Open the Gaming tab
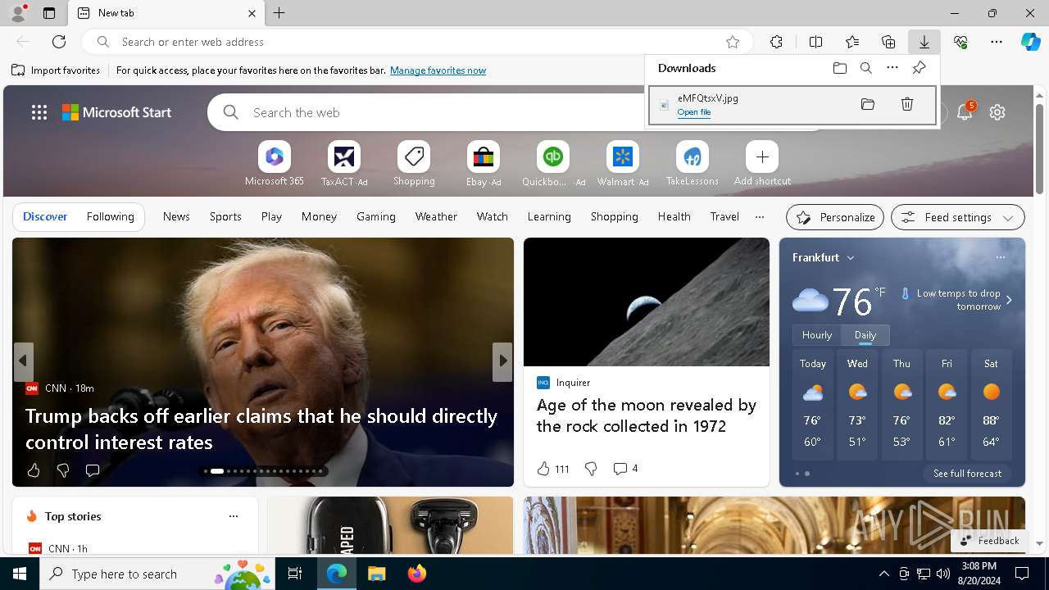This screenshot has width=1049, height=590. (376, 216)
